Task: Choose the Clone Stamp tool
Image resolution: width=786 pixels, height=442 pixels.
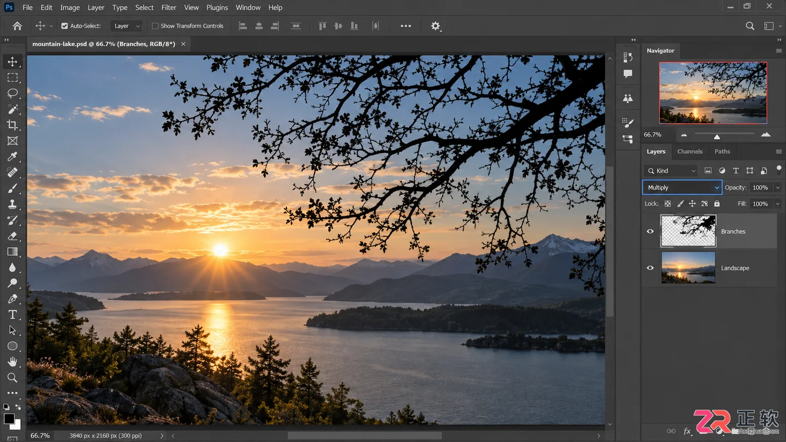Action: [13, 204]
